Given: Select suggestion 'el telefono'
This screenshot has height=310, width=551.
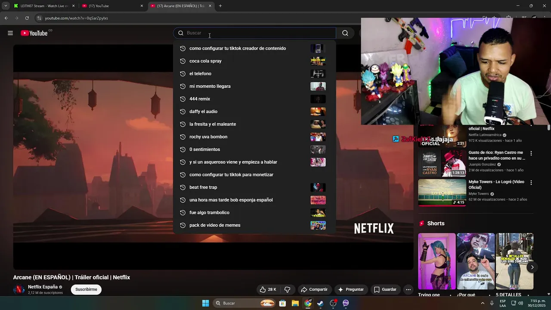Looking at the screenshot, I should pos(254,74).
